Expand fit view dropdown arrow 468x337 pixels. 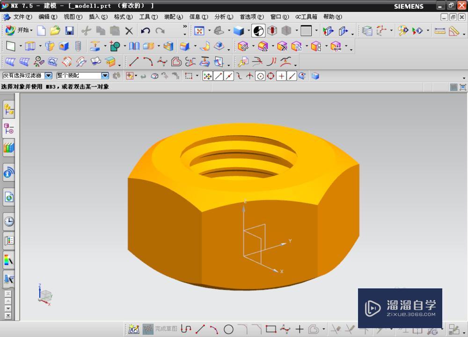pyautogui.click(x=209, y=31)
